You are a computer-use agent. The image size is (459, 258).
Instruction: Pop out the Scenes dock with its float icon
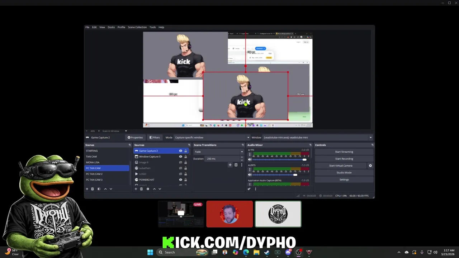point(129,145)
